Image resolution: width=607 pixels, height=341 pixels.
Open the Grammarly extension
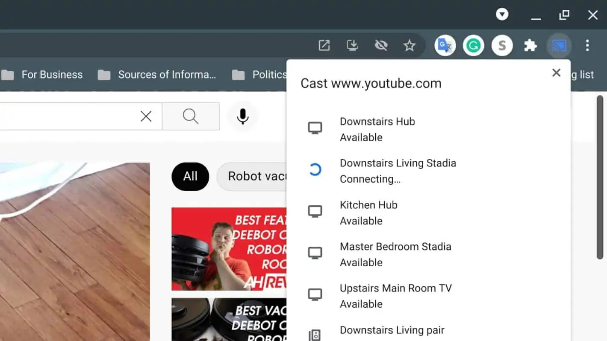pyautogui.click(x=473, y=45)
